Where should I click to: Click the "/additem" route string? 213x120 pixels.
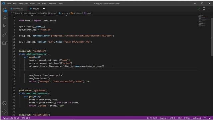tap(39, 51)
